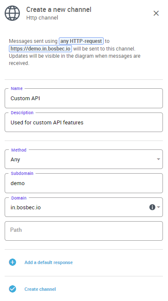Edit the Description input field
Screen dimensions: 168x301
tap(84, 122)
